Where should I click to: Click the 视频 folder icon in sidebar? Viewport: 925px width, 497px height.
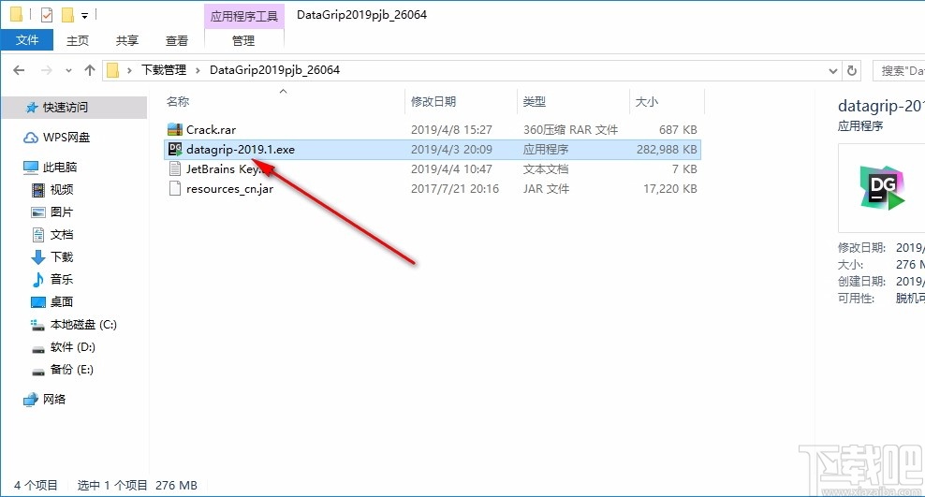37,190
